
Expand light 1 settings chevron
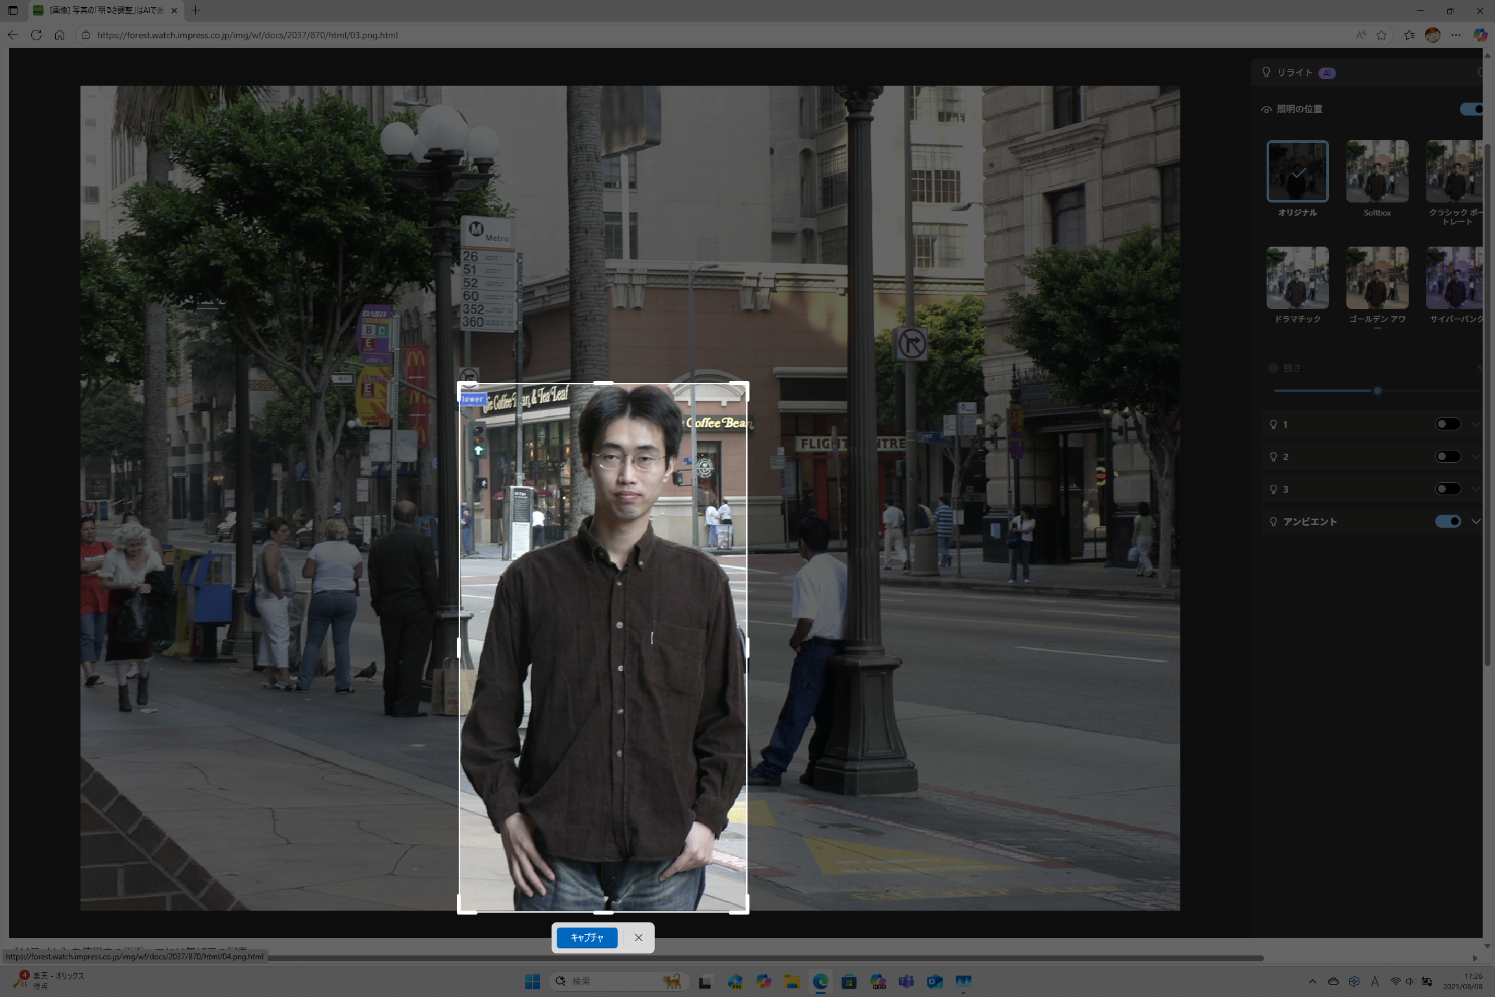(1476, 424)
